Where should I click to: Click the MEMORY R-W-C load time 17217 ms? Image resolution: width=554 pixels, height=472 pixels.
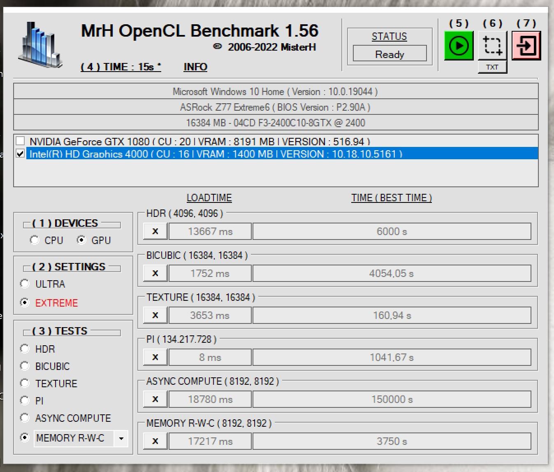210,441
